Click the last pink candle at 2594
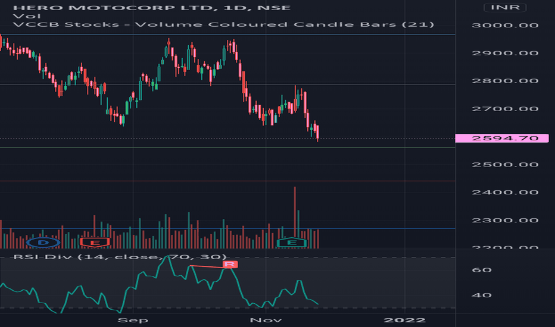The height and width of the screenshot is (327, 555). [318, 133]
